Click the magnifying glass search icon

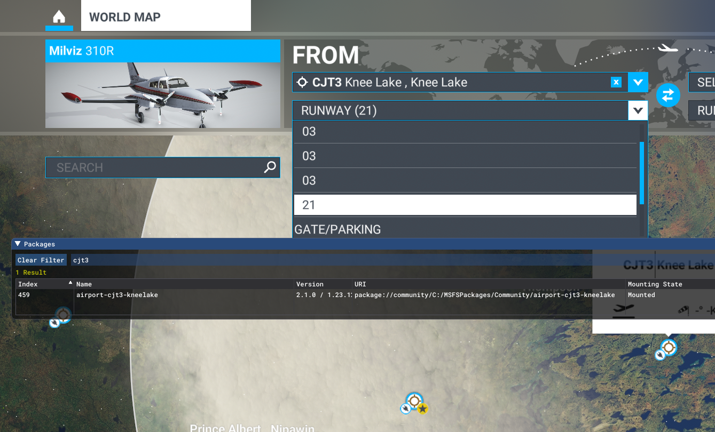tap(271, 167)
